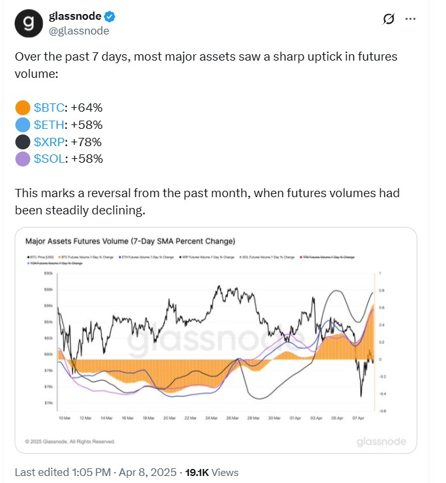Click the orange BTC circle emoji
The height and width of the screenshot is (483, 446).
[x=22, y=107]
